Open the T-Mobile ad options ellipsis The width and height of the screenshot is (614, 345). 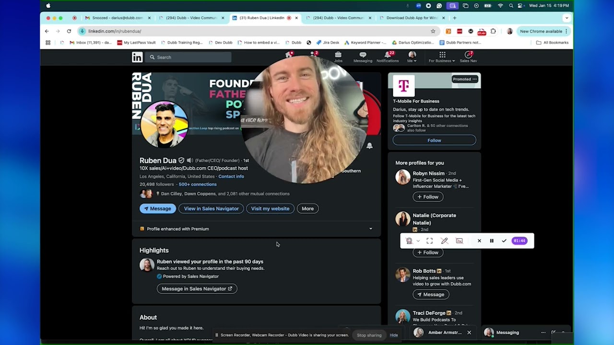coord(474,79)
